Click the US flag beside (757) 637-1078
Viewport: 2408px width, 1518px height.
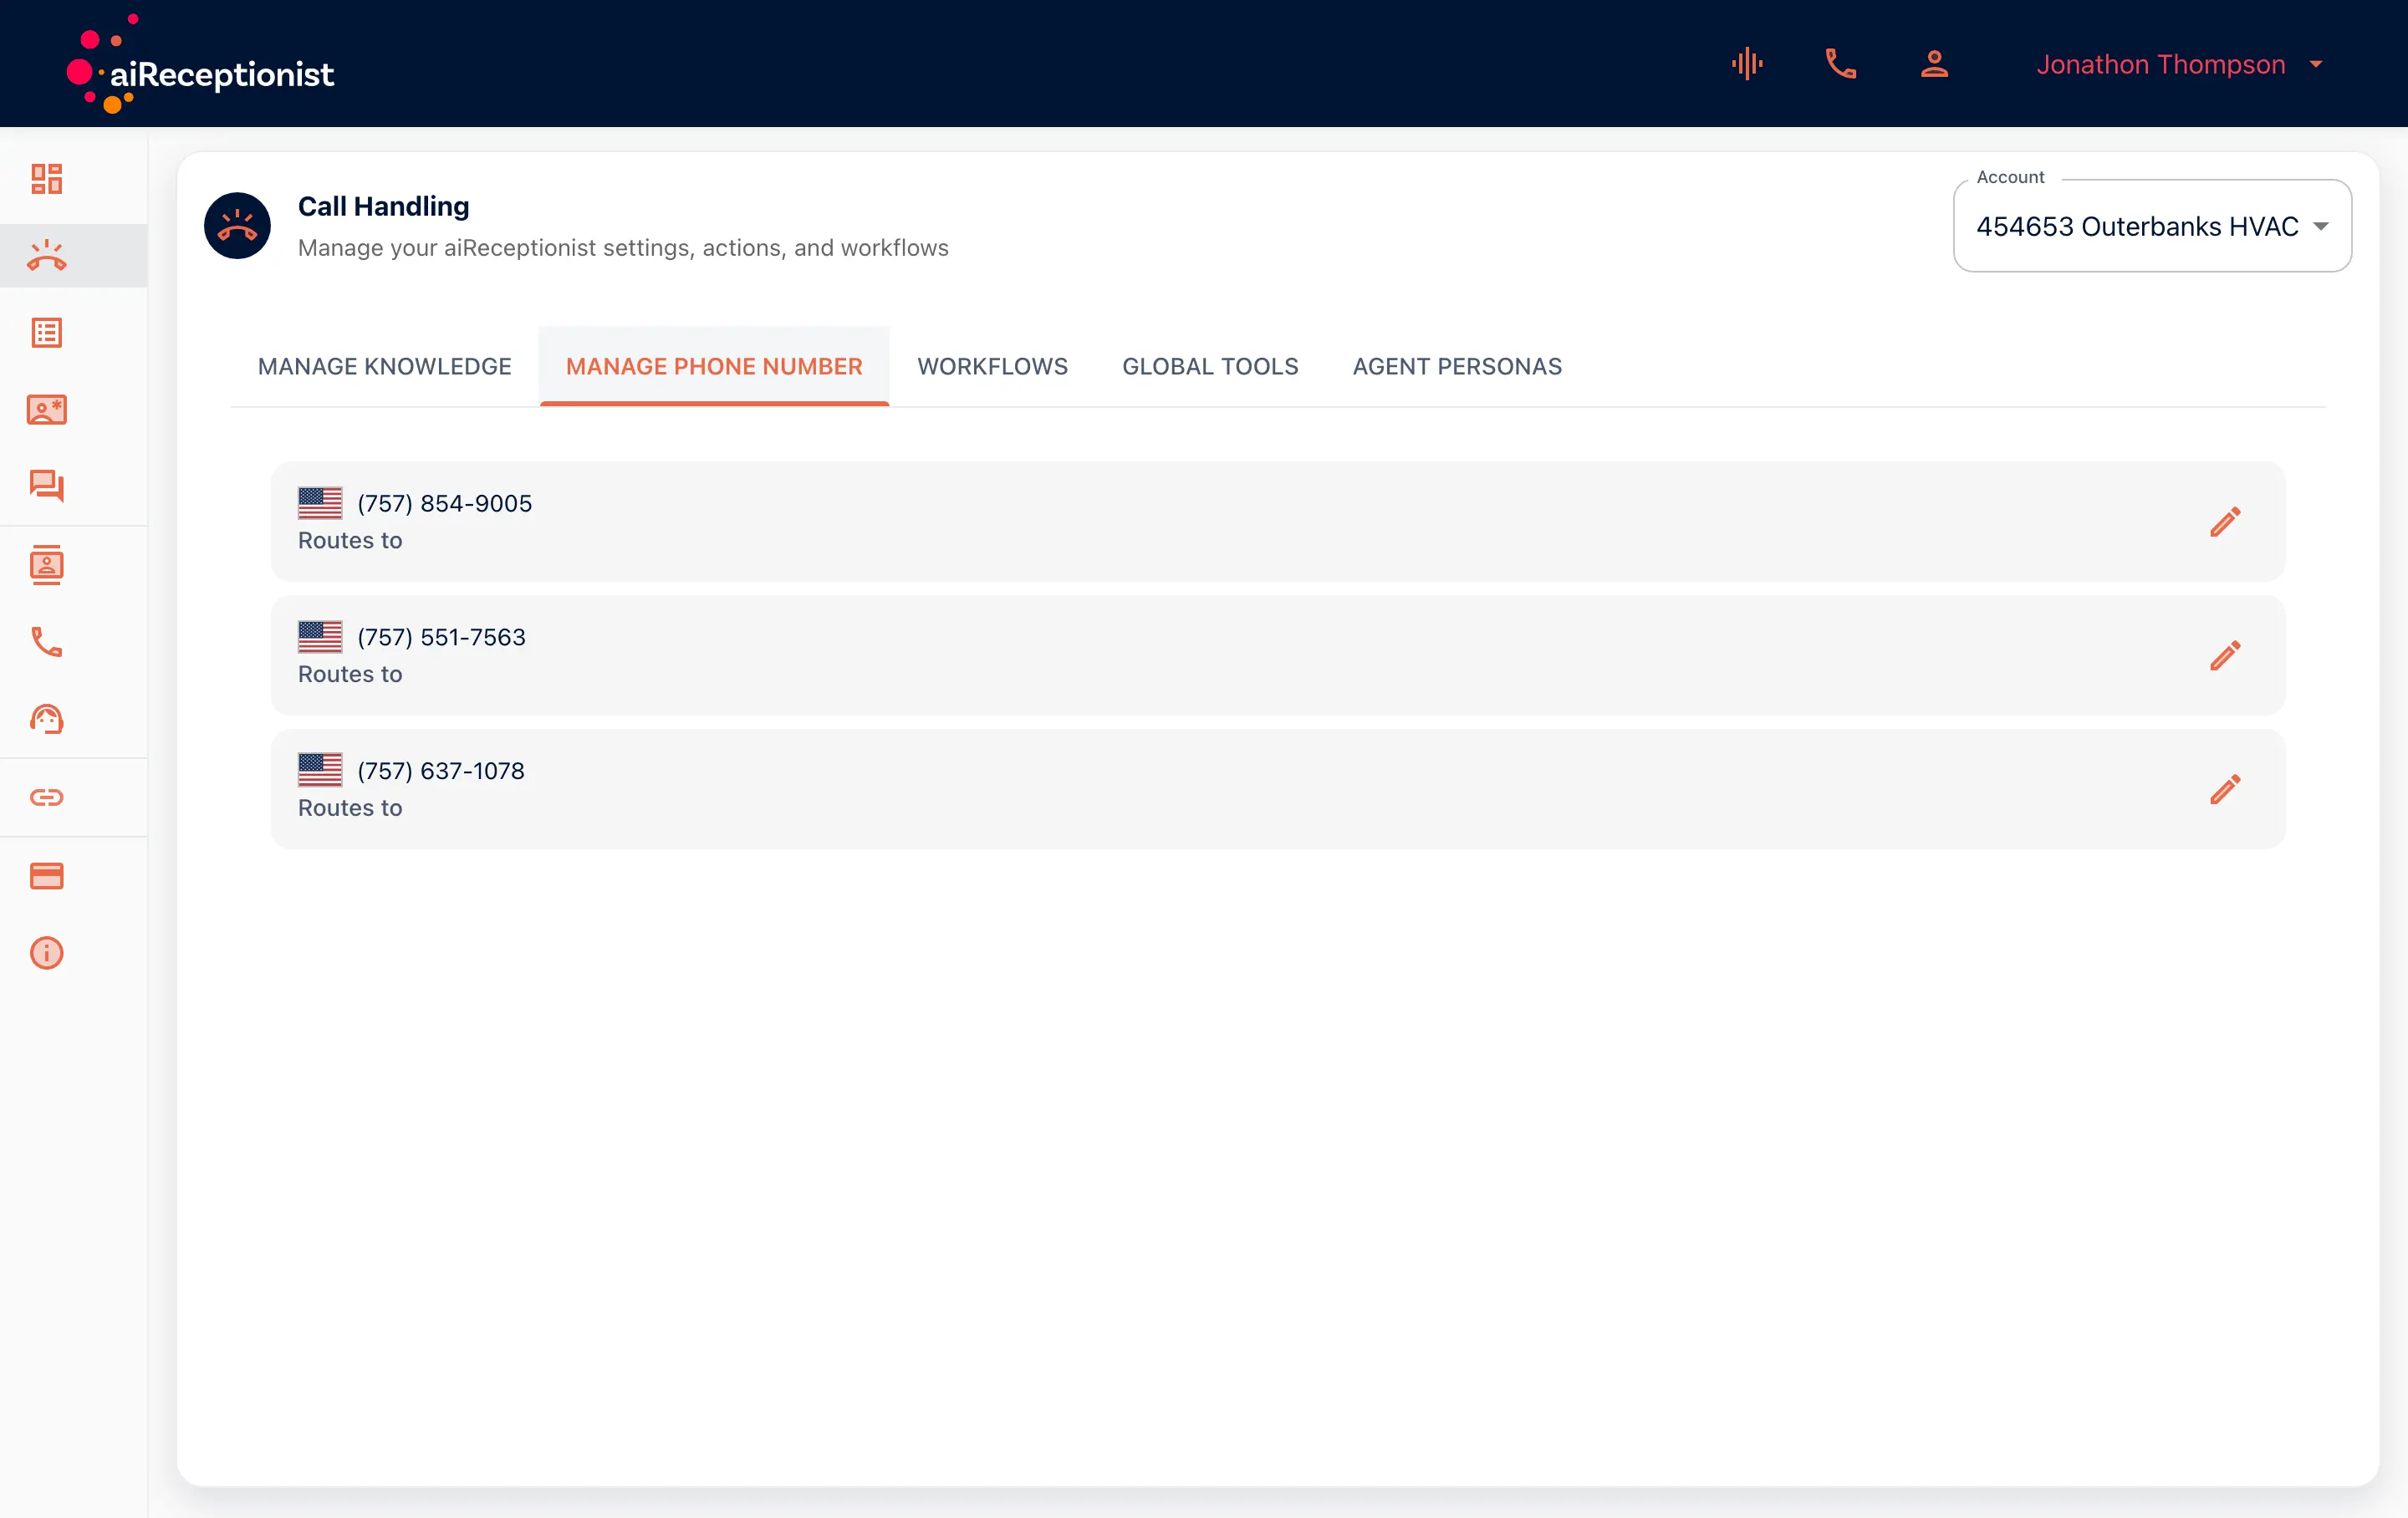tap(320, 770)
